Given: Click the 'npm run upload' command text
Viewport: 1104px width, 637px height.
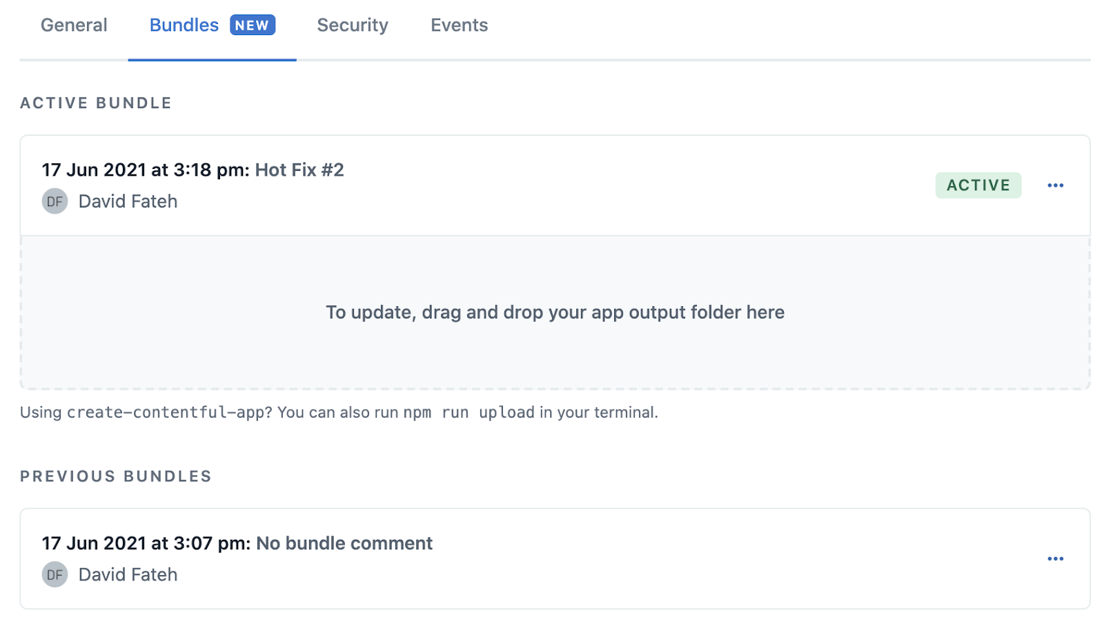Looking at the screenshot, I should click(x=469, y=412).
